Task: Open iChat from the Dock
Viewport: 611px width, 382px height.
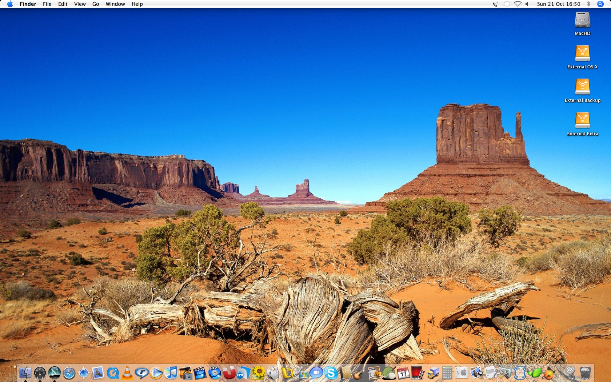Action: (316, 373)
